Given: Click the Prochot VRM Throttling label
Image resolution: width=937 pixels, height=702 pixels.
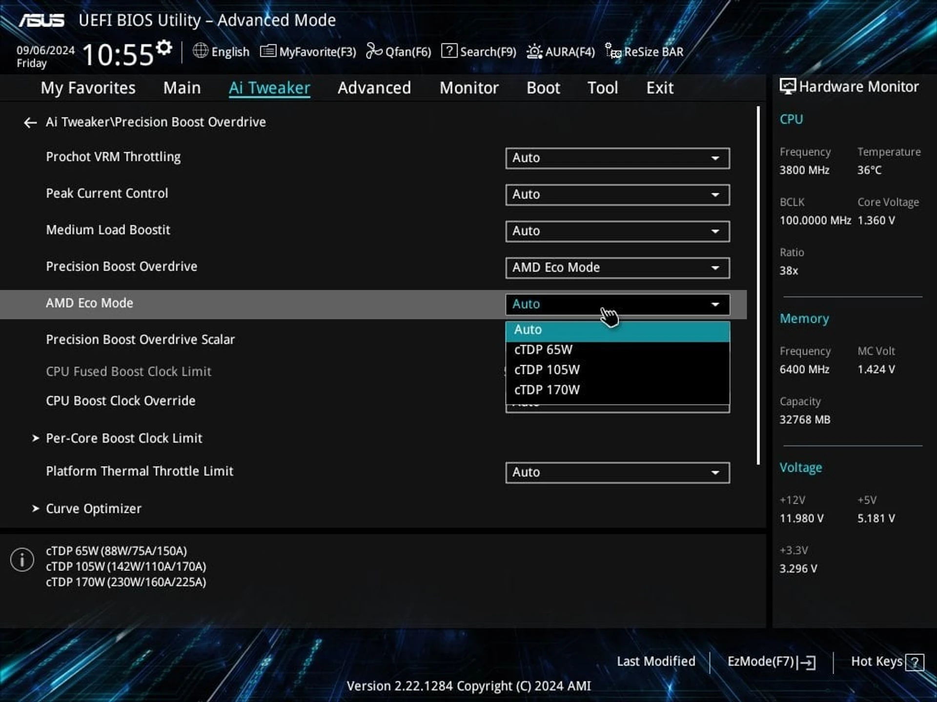Looking at the screenshot, I should click(x=113, y=157).
